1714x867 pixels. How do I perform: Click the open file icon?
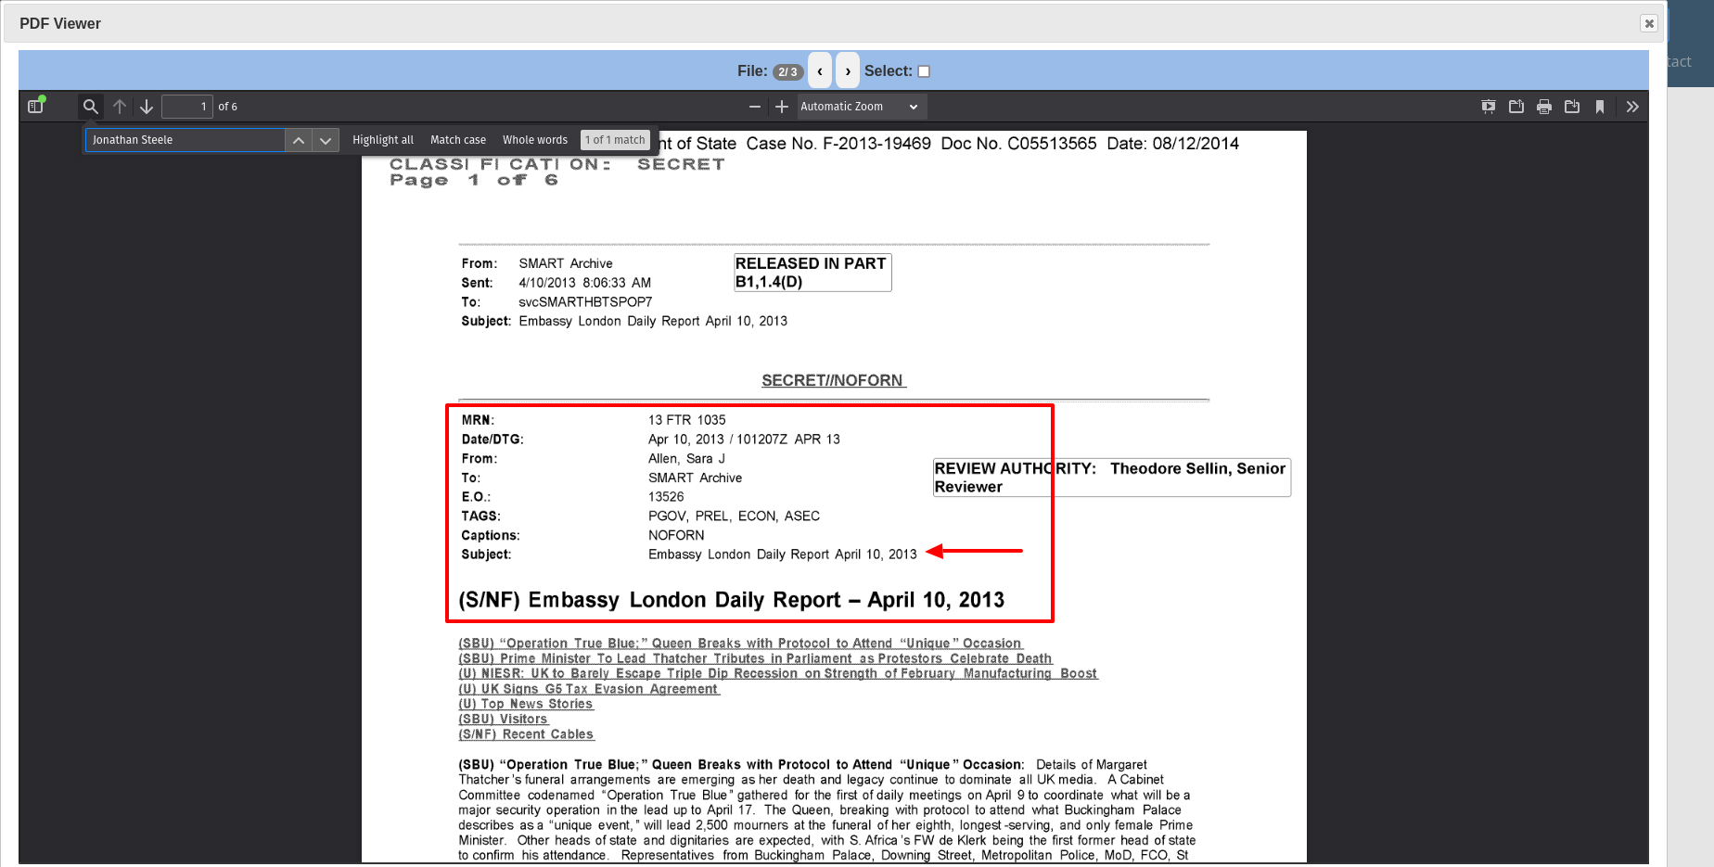coord(1516,107)
